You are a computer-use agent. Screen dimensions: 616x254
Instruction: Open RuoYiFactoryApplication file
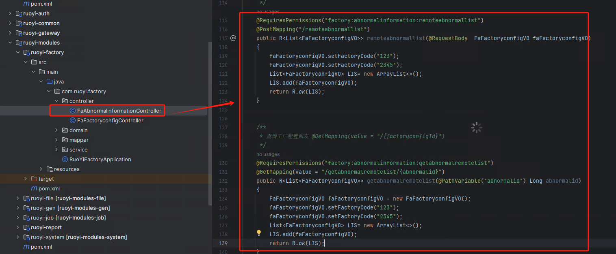click(x=100, y=159)
